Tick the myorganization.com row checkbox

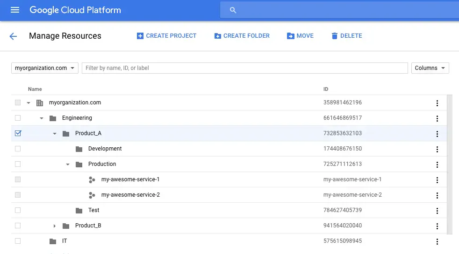[18, 103]
